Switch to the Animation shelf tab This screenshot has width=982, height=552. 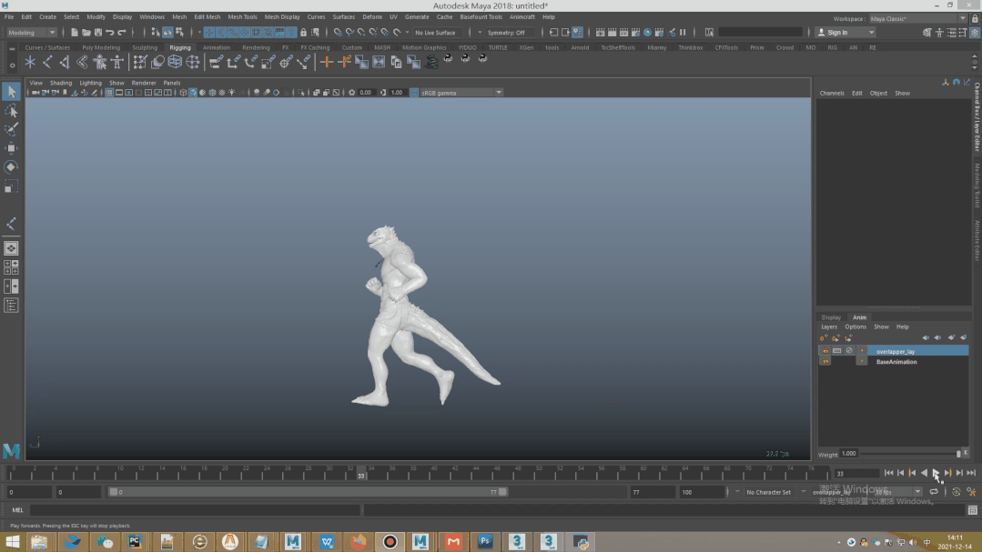coord(216,47)
